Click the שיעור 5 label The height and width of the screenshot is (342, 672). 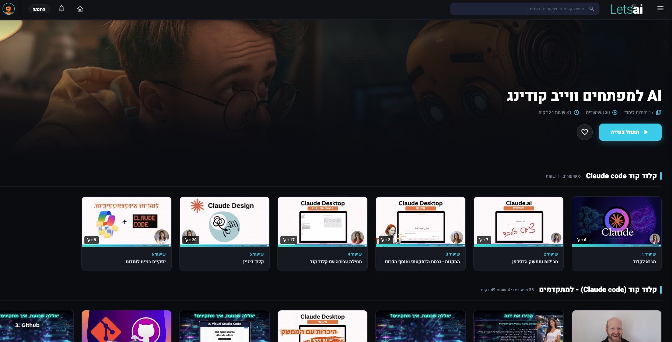pos(257,254)
